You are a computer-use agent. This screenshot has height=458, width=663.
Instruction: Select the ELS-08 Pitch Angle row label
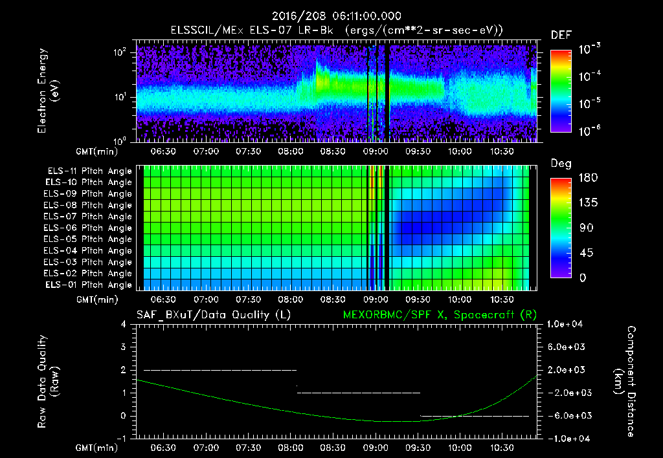[x=88, y=205]
